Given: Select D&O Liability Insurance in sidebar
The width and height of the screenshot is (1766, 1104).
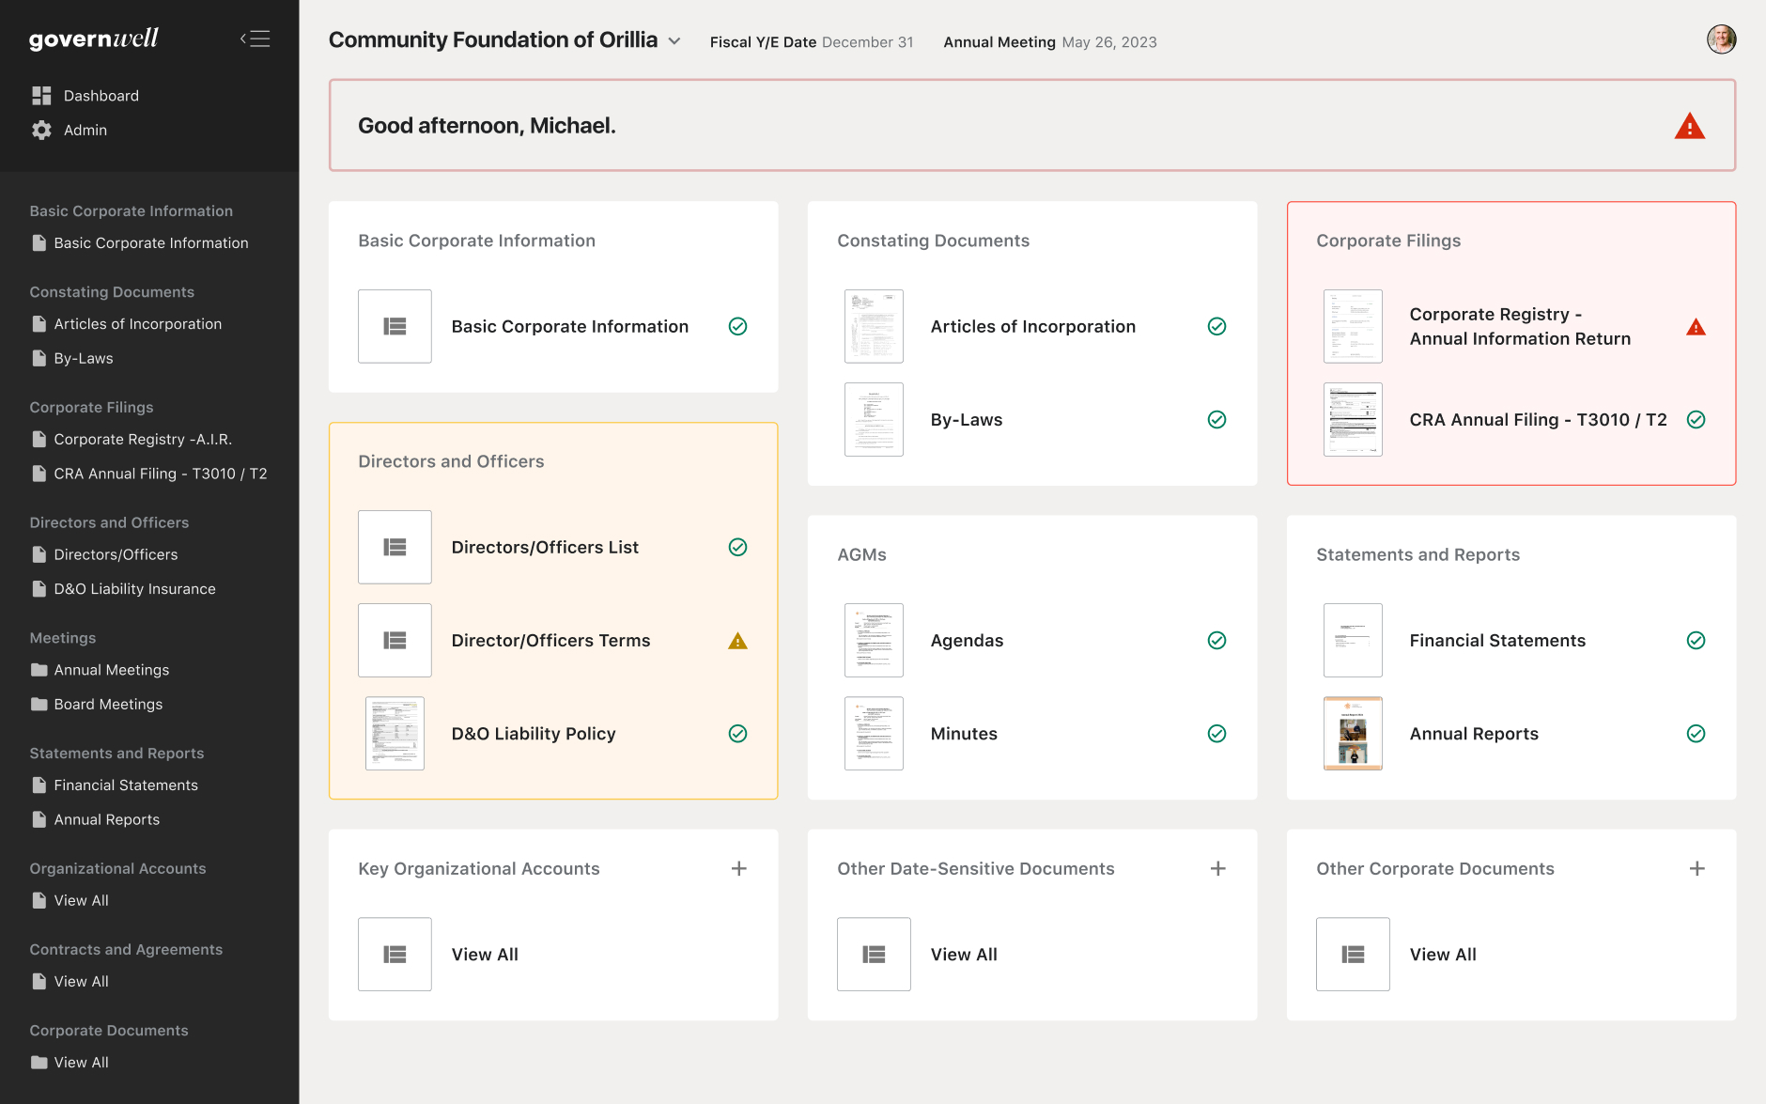Looking at the screenshot, I should pos(134,589).
